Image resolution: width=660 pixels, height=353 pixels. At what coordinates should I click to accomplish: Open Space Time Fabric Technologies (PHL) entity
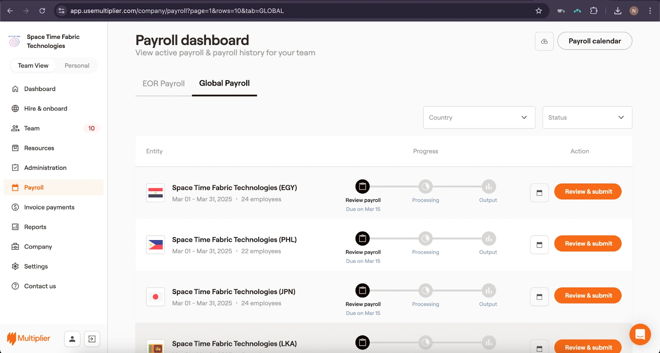[234, 239]
